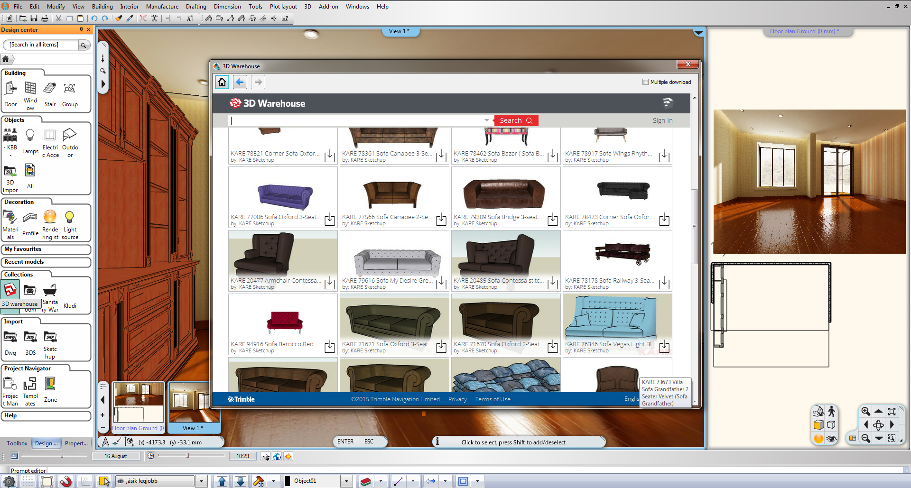
Task: Pin the Design center panel
Action: [81, 29]
